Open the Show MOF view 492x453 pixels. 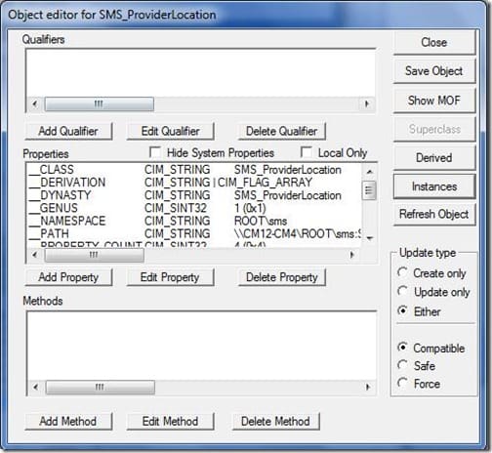point(434,101)
